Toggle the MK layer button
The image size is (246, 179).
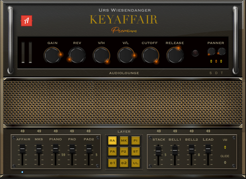click(124, 140)
